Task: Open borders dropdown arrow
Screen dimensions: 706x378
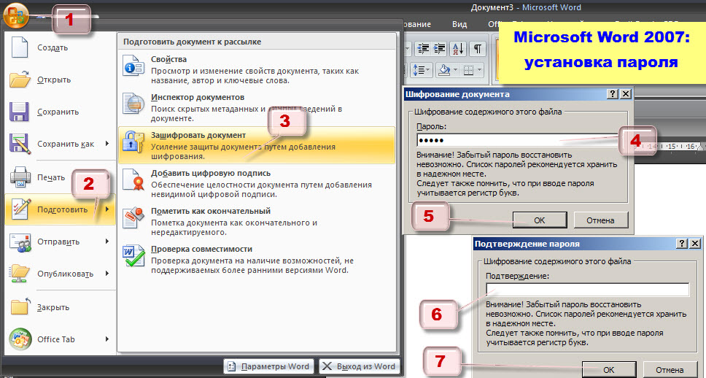Action: pos(479,70)
